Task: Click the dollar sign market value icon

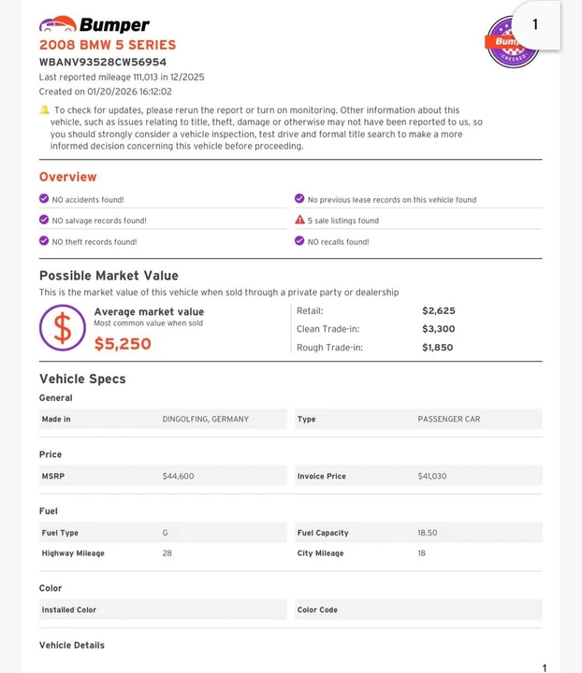Action: point(63,328)
